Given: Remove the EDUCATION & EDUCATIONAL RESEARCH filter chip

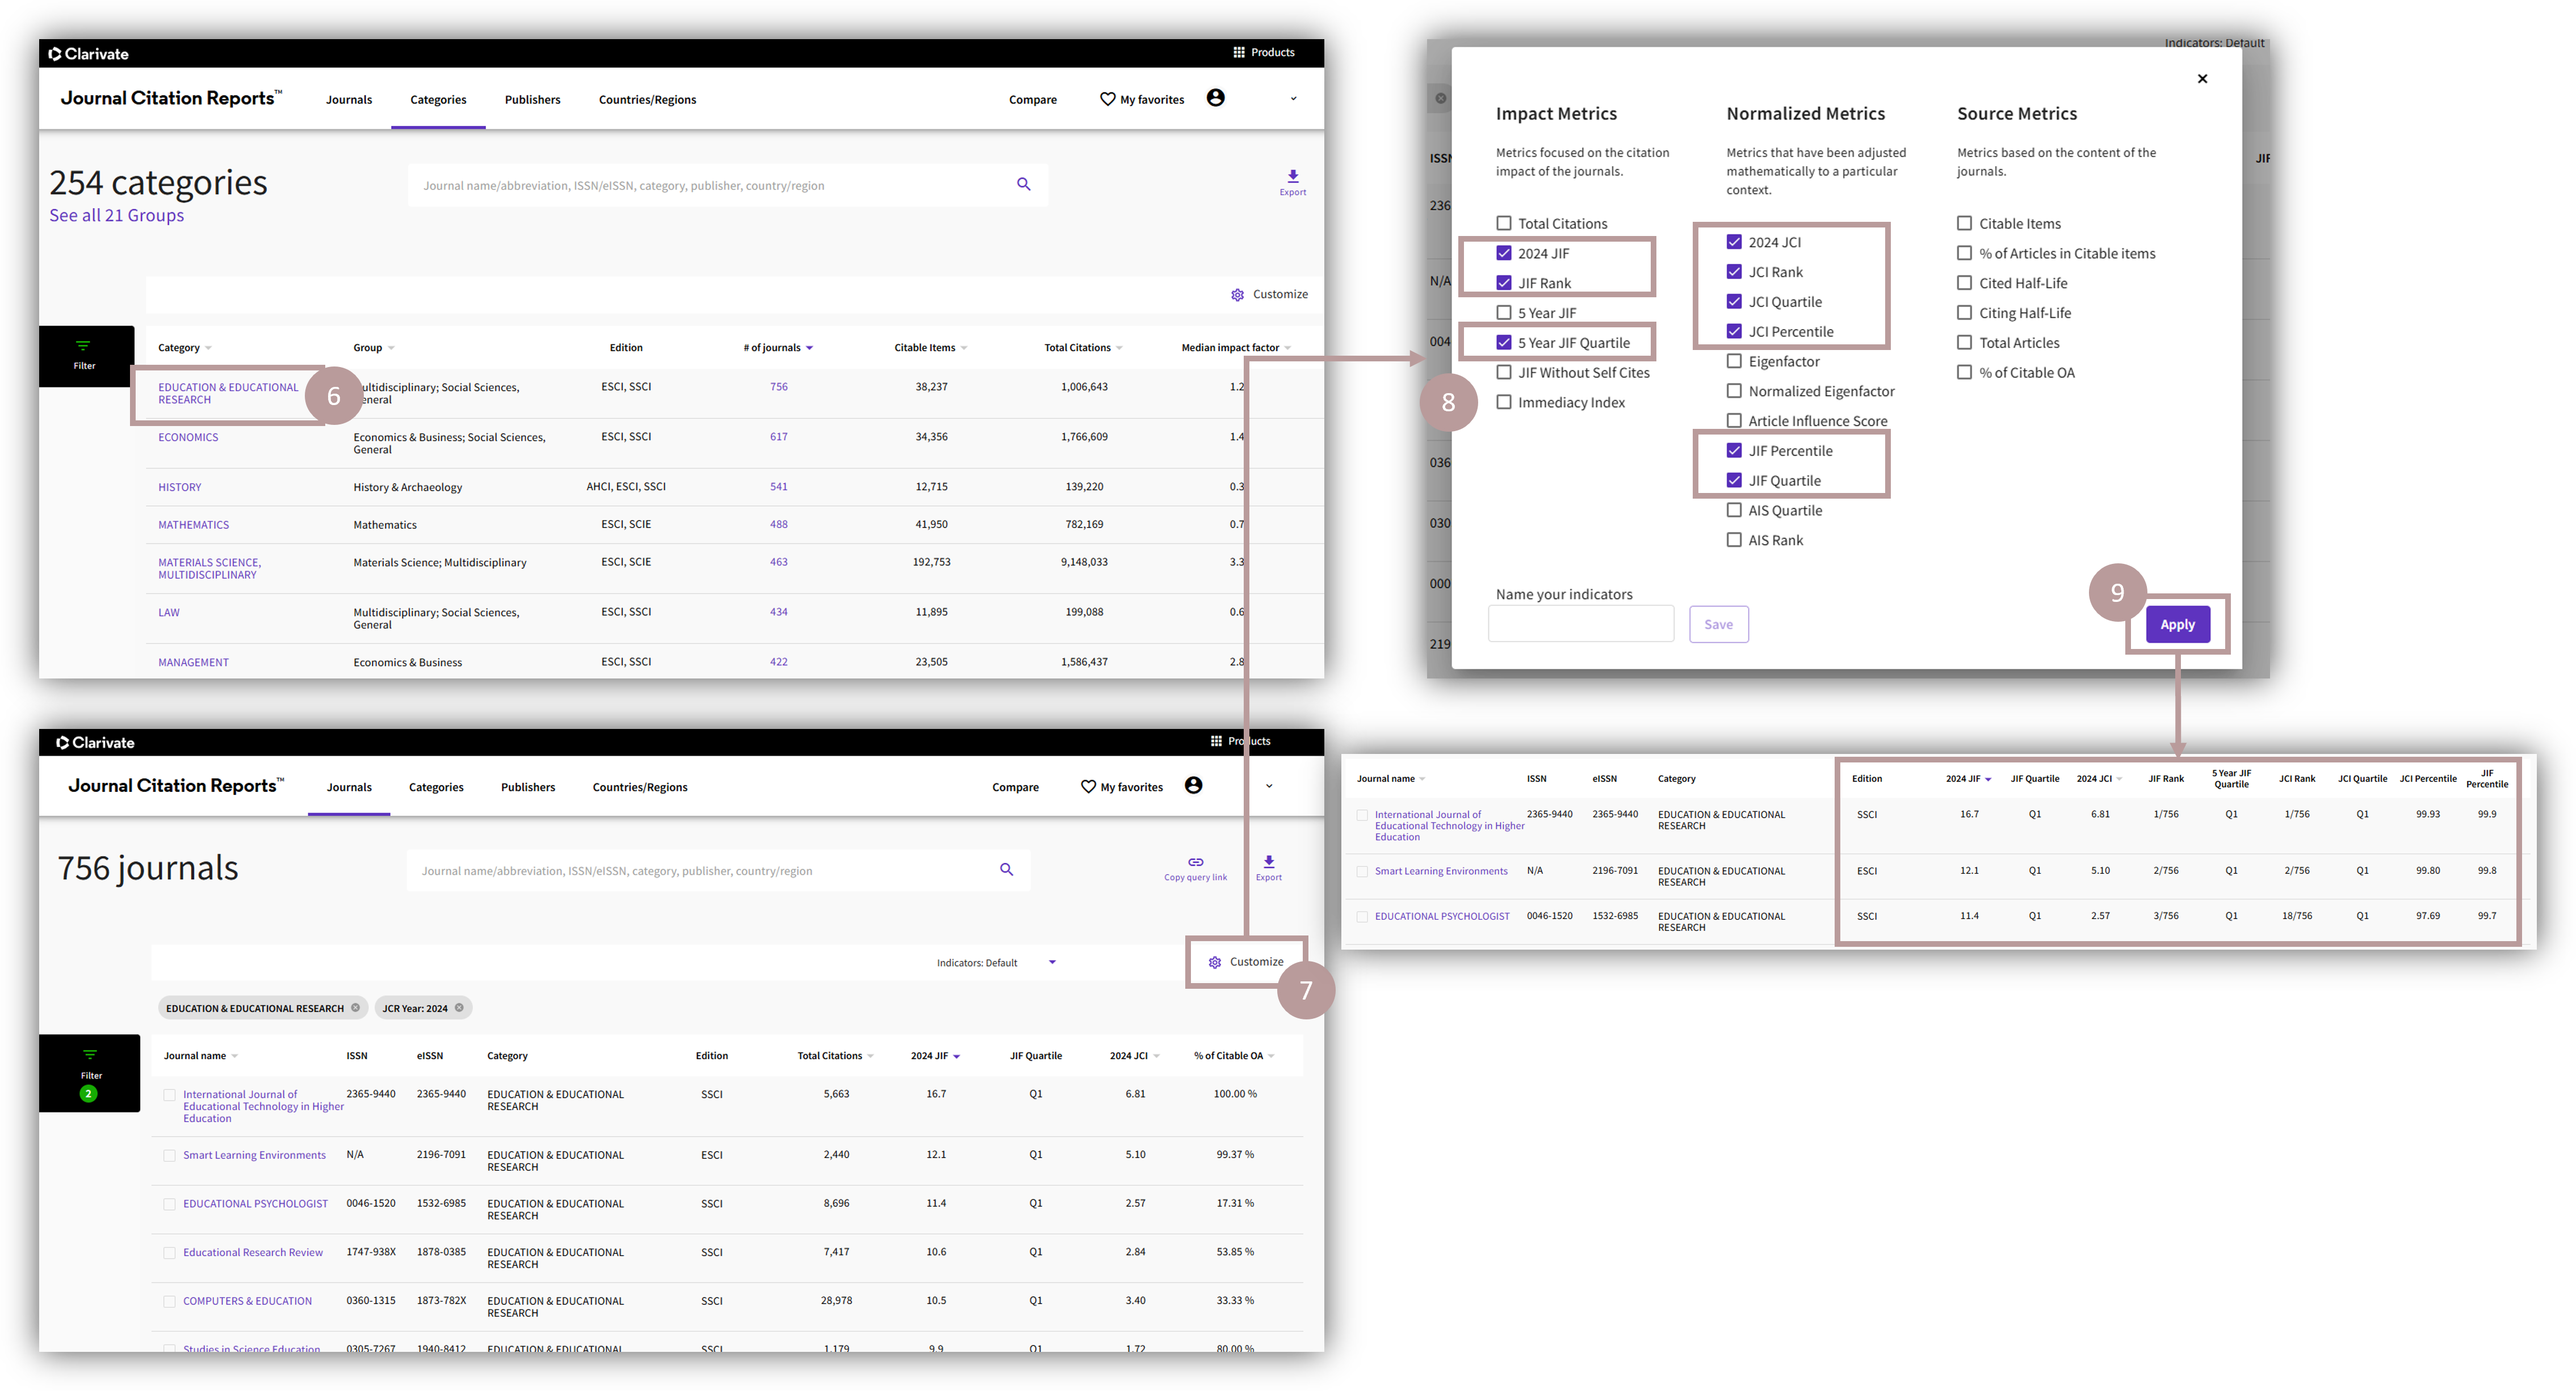Looking at the screenshot, I should (x=355, y=1008).
